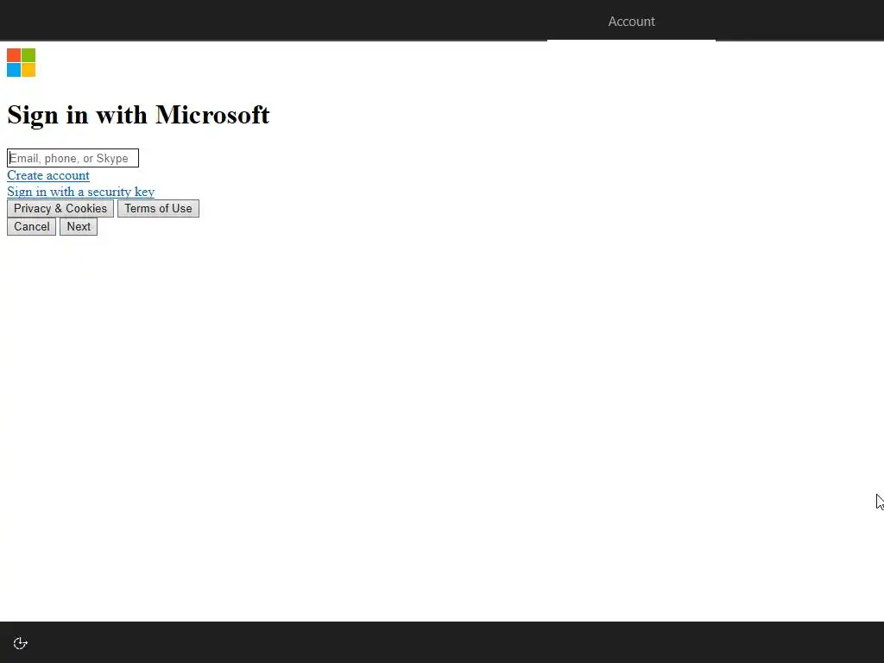Viewport: 884px width, 663px height.
Task: Select the Account tab
Action: point(631,22)
